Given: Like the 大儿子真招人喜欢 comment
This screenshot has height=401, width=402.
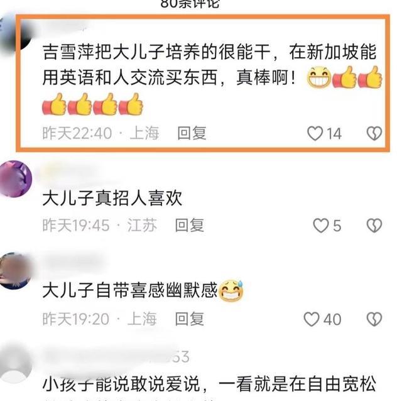Looking at the screenshot, I should [x=321, y=226].
